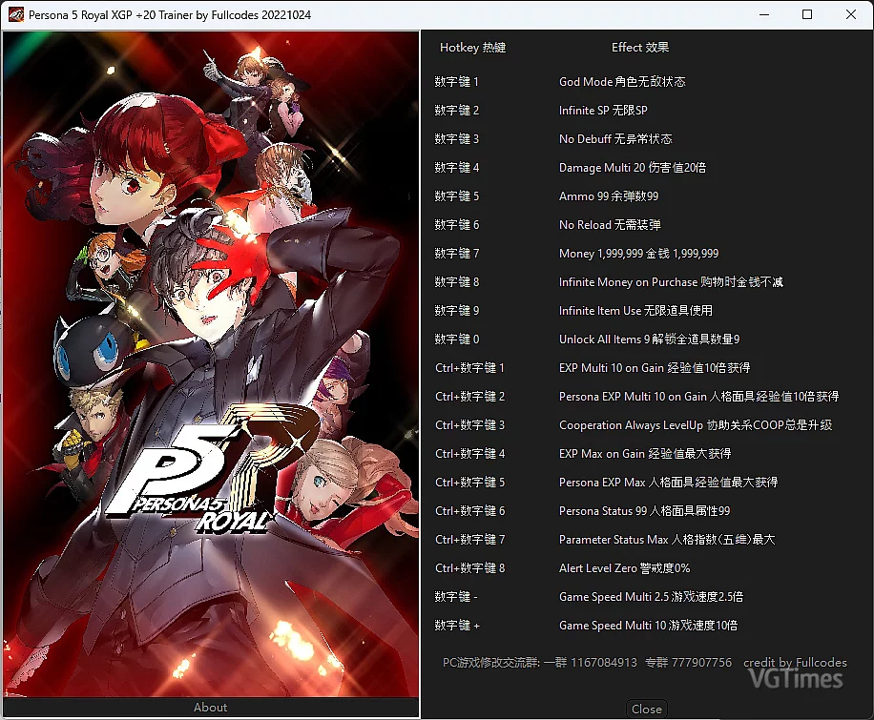This screenshot has height=720, width=874.
Task: Click the trainer app icon in title bar
Action: [x=15, y=14]
